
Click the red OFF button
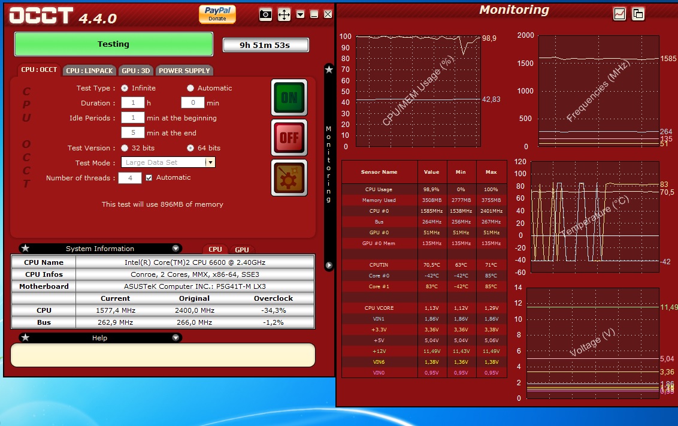tap(289, 138)
